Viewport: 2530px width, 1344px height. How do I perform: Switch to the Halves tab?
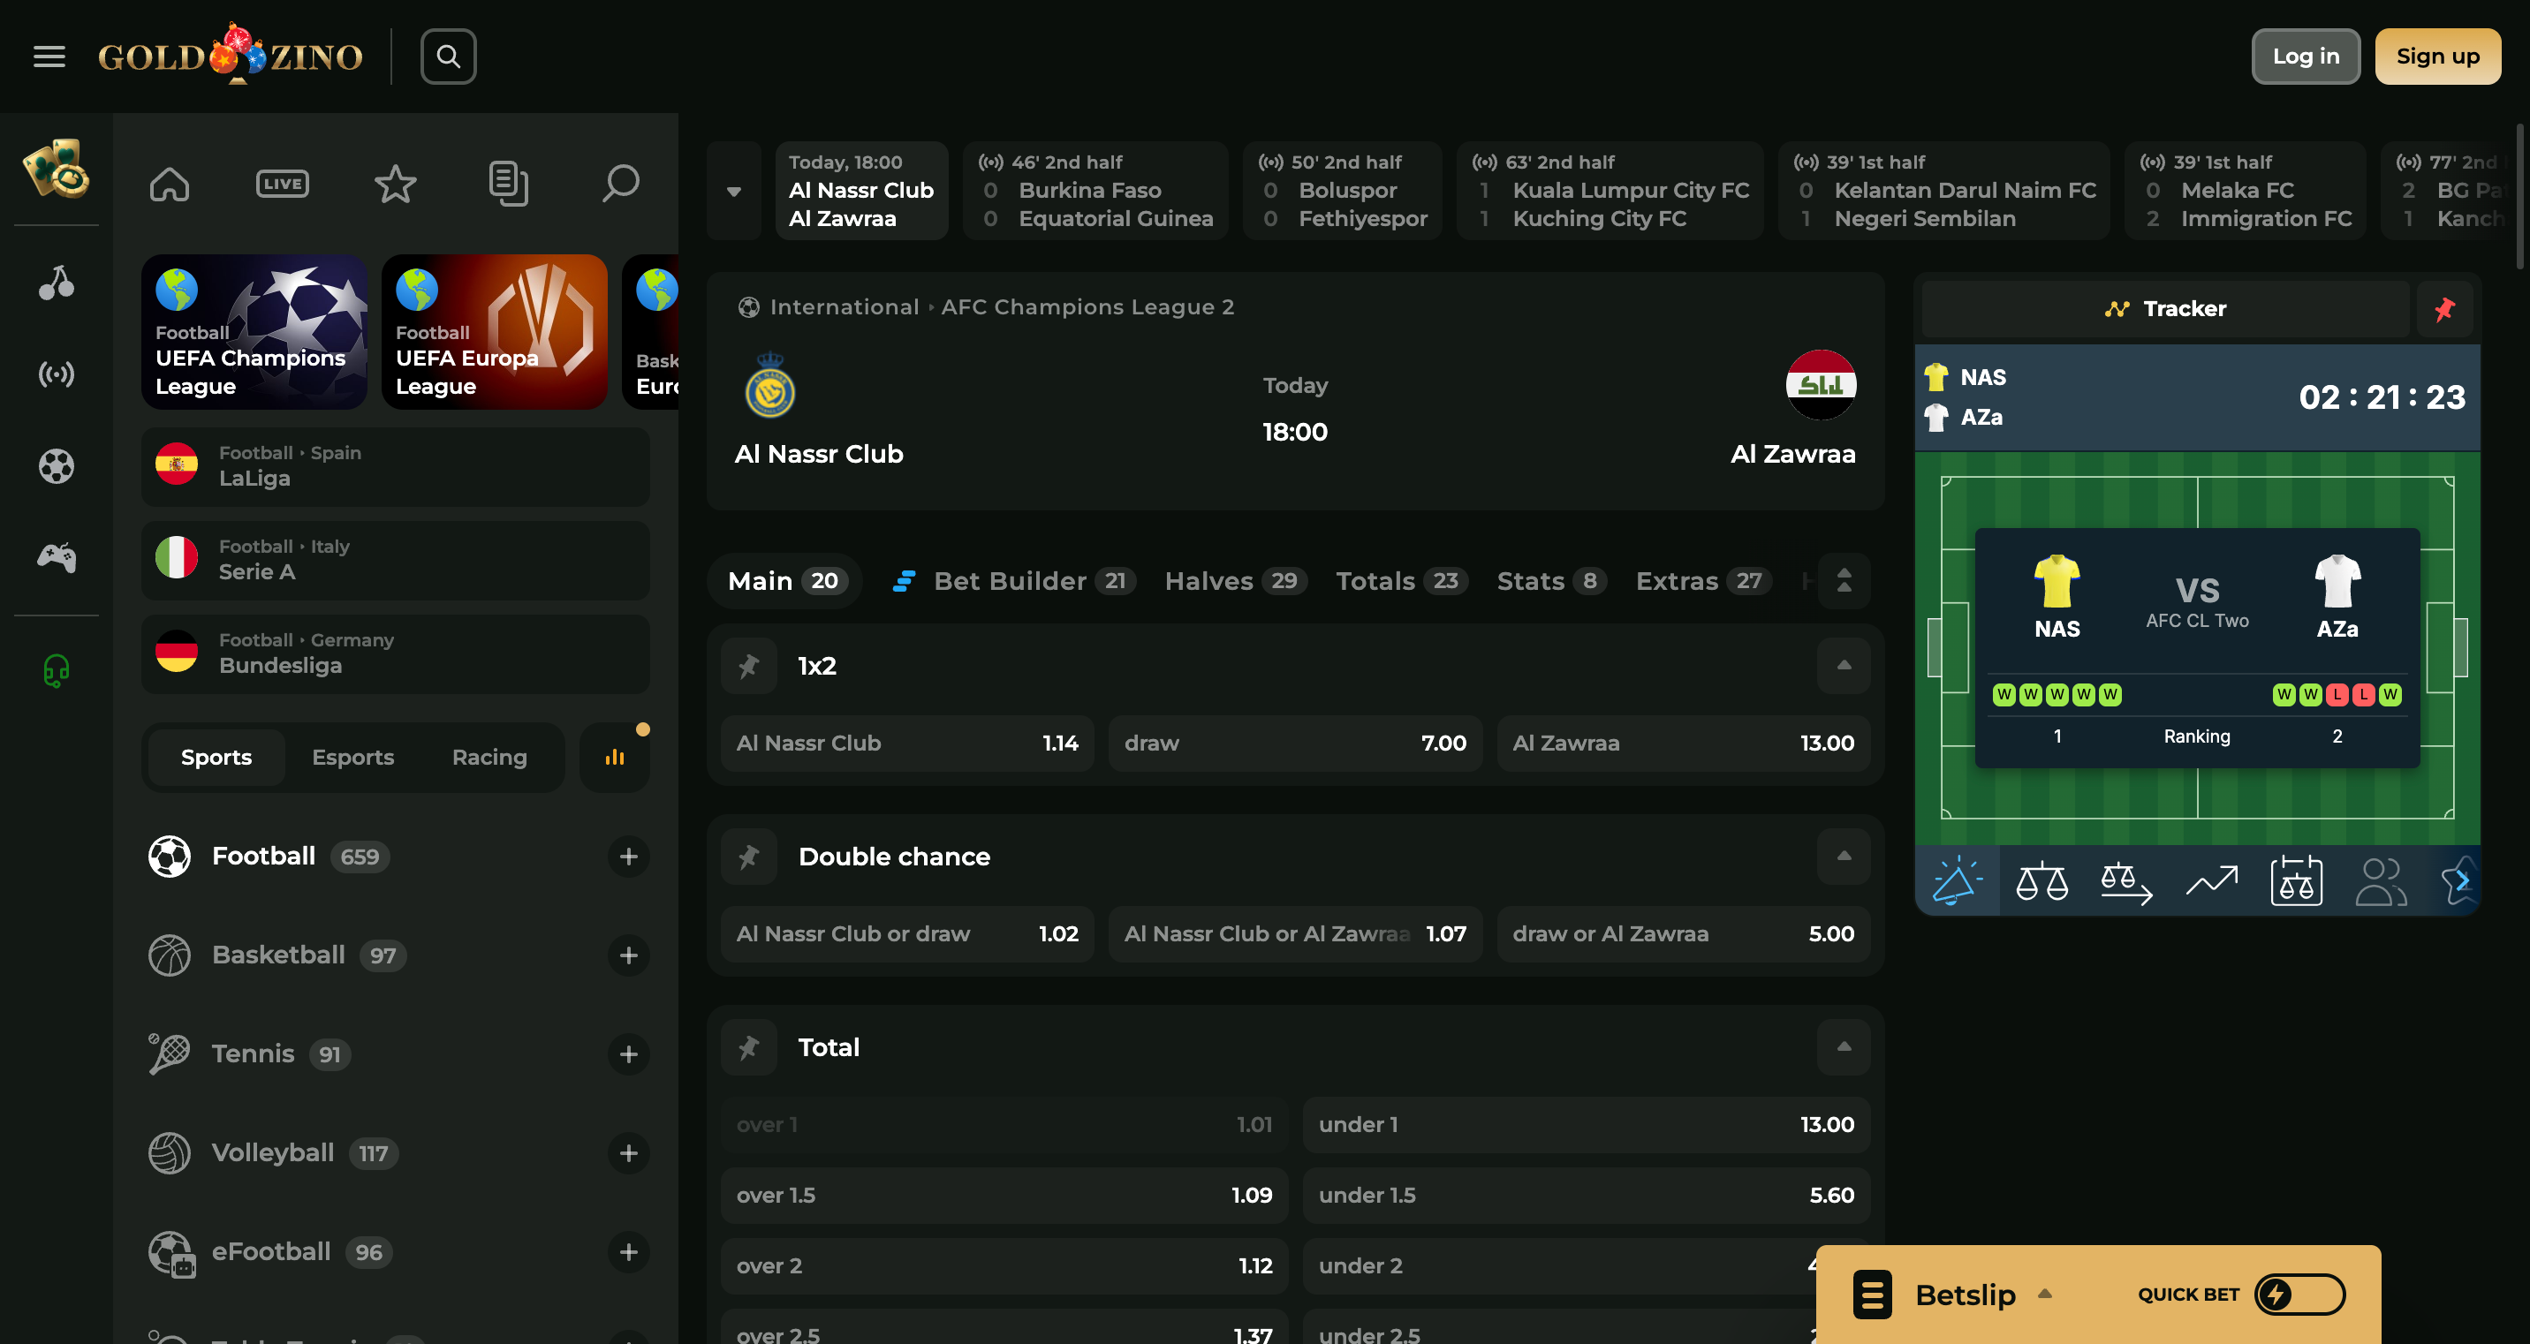[x=1236, y=581]
